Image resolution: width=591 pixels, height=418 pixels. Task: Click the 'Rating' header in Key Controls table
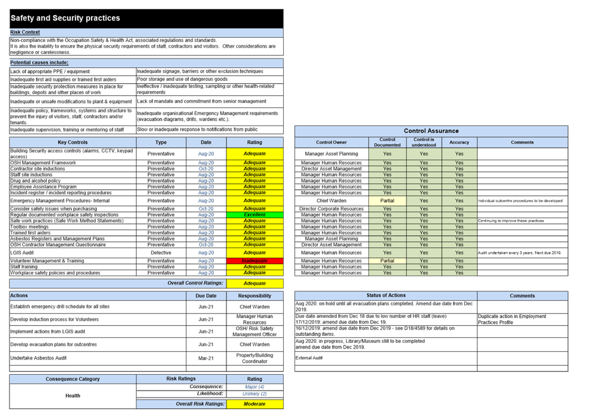(254, 143)
